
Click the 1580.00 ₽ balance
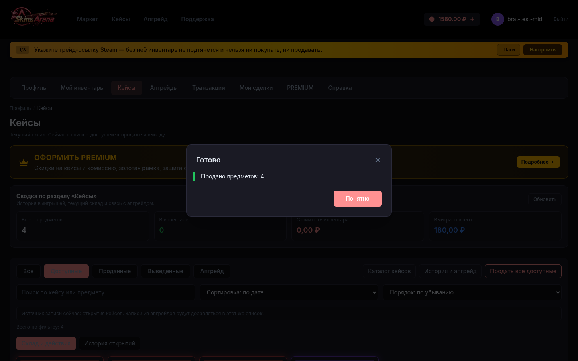(x=452, y=19)
